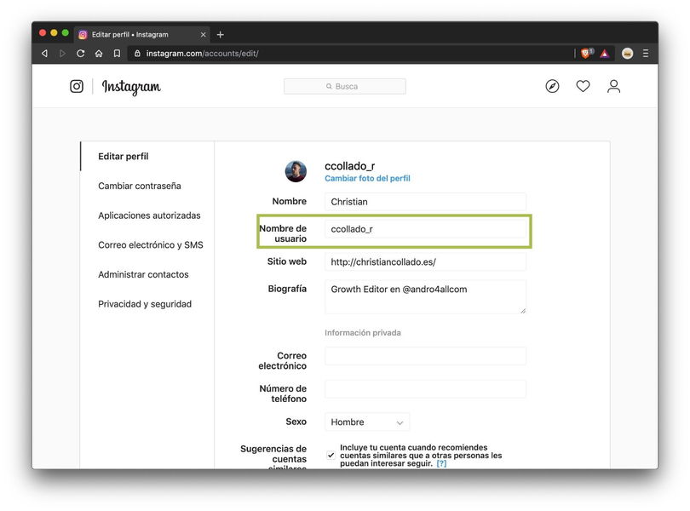Click the address bar URL
The height and width of the screenshot is (511, 690).
pyautogui.click(x=203, y=54)
